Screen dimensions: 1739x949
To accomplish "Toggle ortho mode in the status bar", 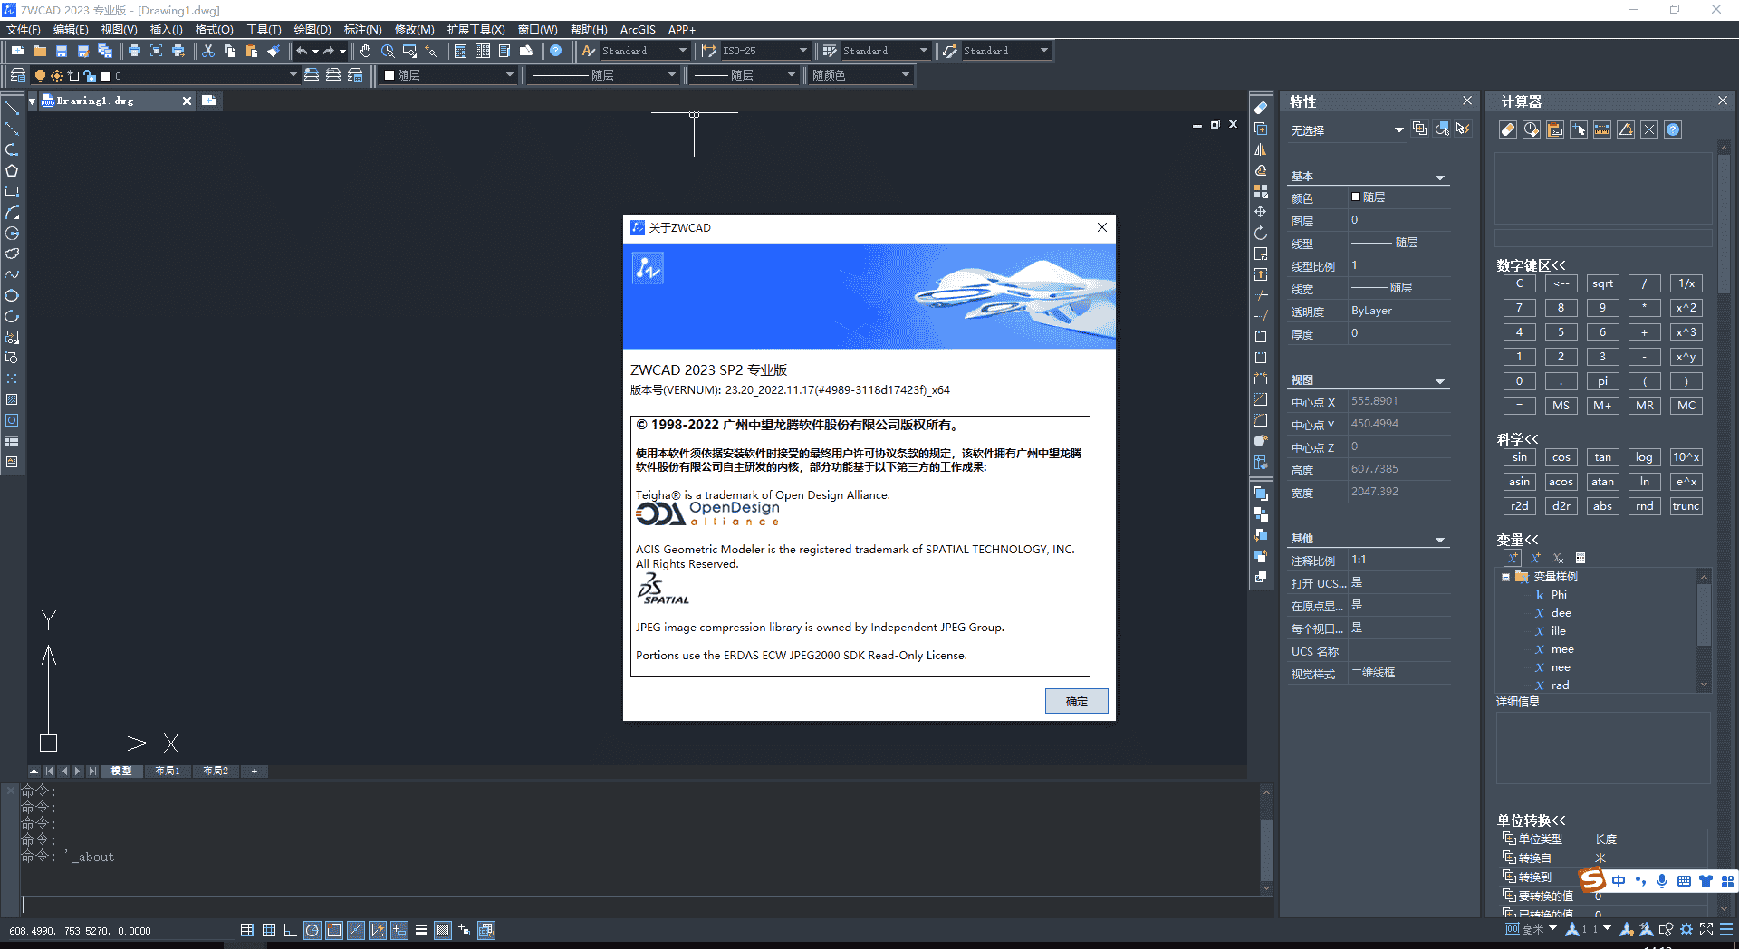I will click(290, 930).
